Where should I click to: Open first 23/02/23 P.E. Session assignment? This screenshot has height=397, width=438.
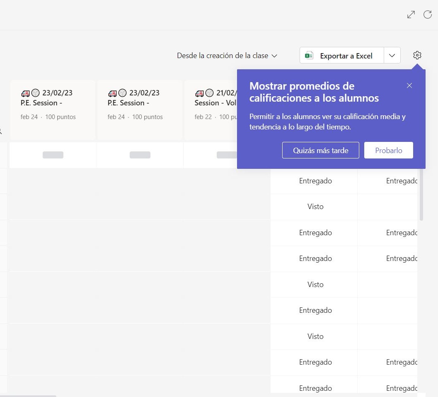click(53, 110)
